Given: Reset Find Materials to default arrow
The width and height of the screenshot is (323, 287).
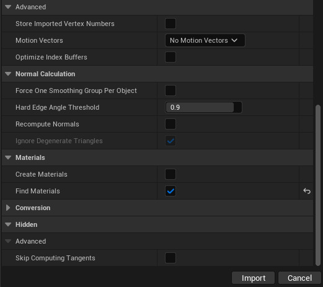Looking at the screenshot, I should pos(307,191).
